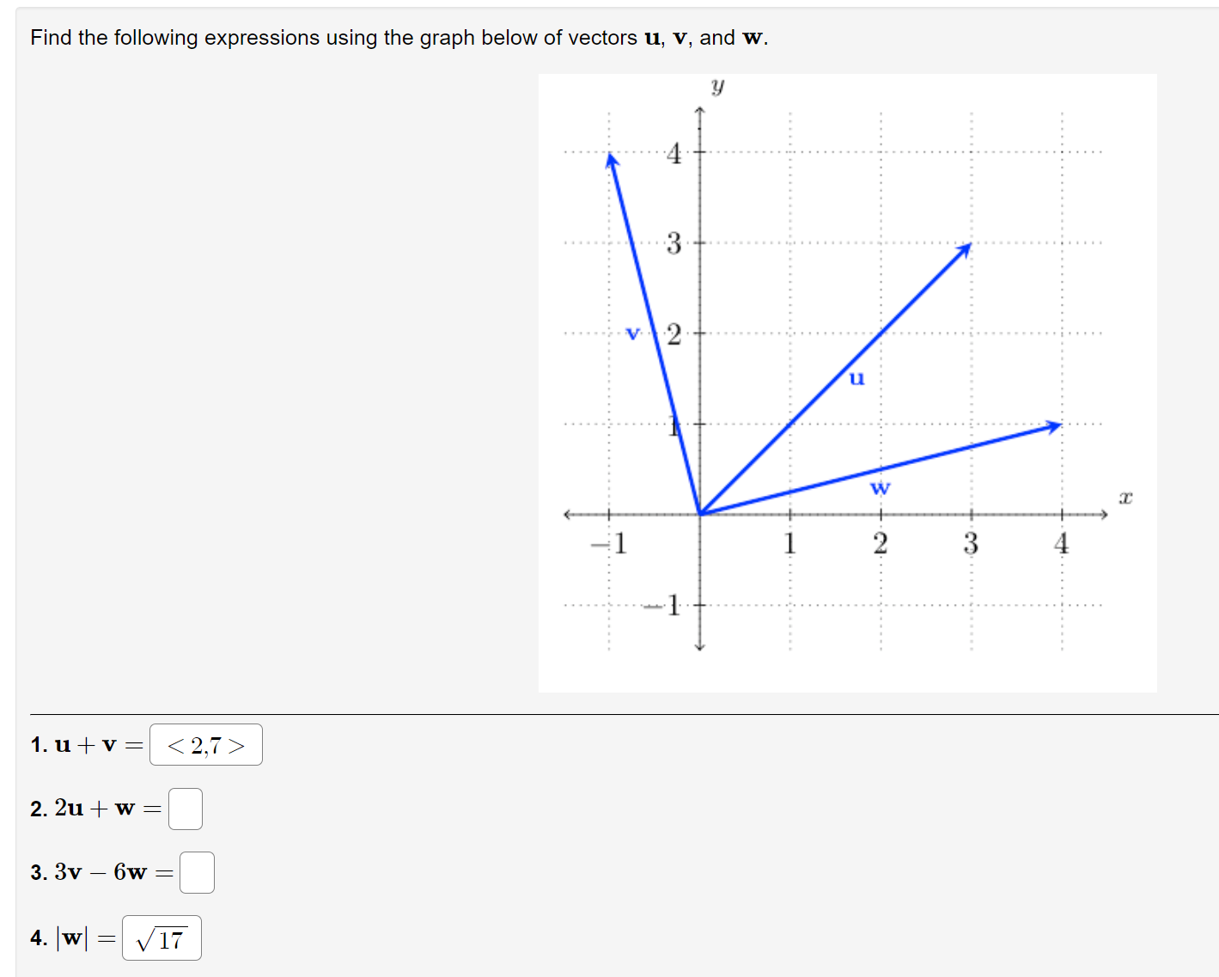Click the expression 2. 2u + w

(93, 809)
